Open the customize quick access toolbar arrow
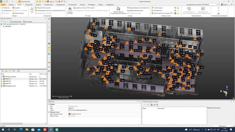 (x=67, y=1)
